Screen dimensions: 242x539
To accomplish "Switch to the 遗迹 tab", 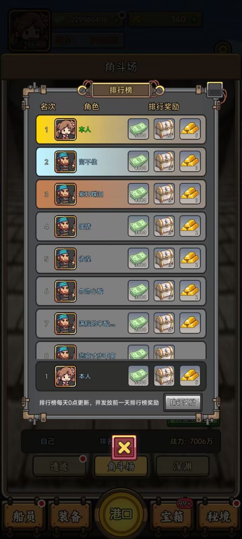I will 59,466.
